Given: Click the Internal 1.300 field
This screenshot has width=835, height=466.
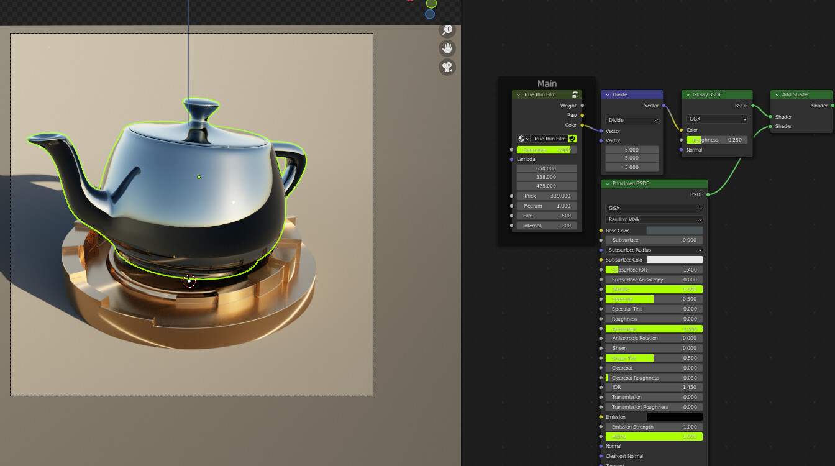Looking at the screenshot, I should coord(546,226).
